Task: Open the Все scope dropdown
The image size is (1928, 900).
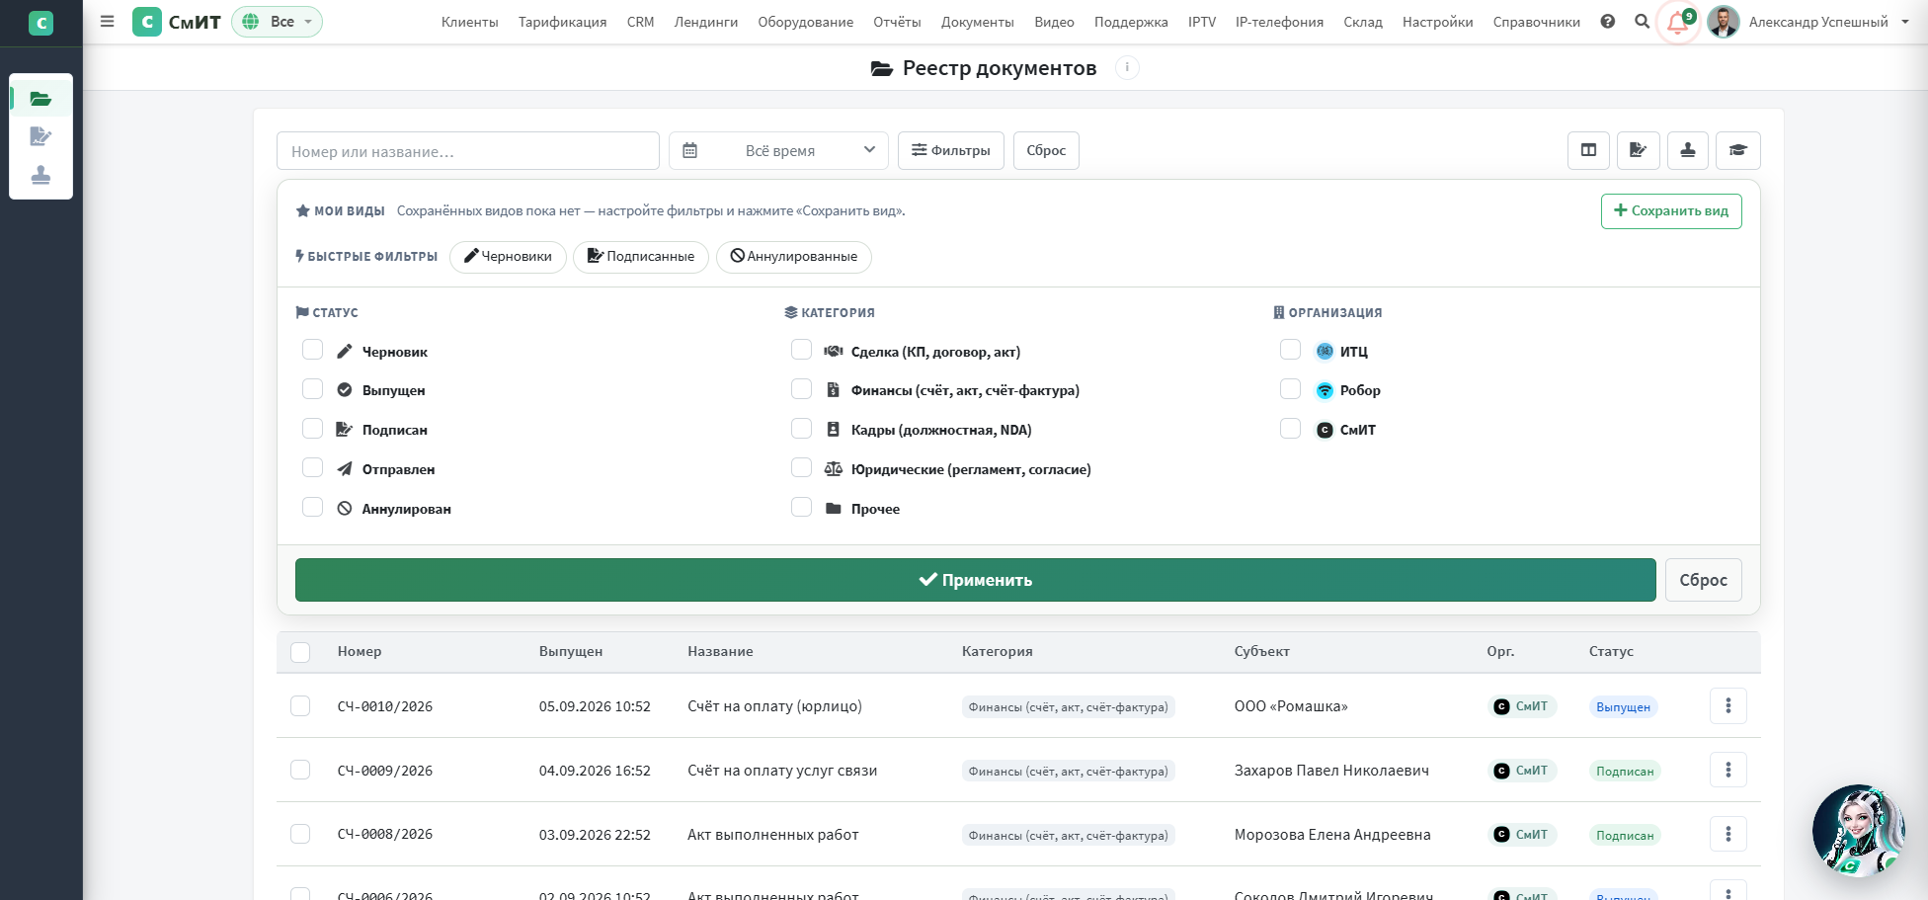Action: tap(277, 22)
